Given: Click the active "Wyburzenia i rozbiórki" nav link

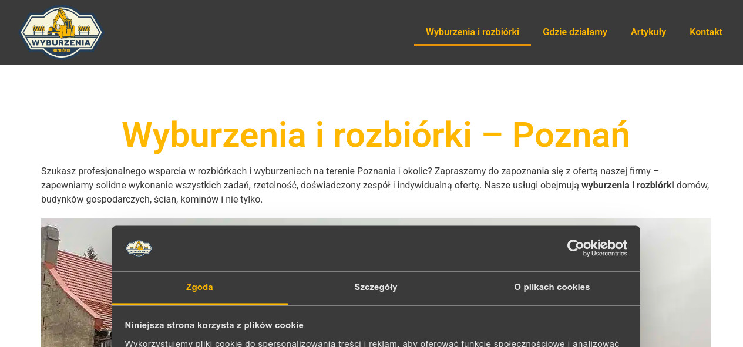Looking at the screenshot, I should pyautogui.click(x=472, y=32).
